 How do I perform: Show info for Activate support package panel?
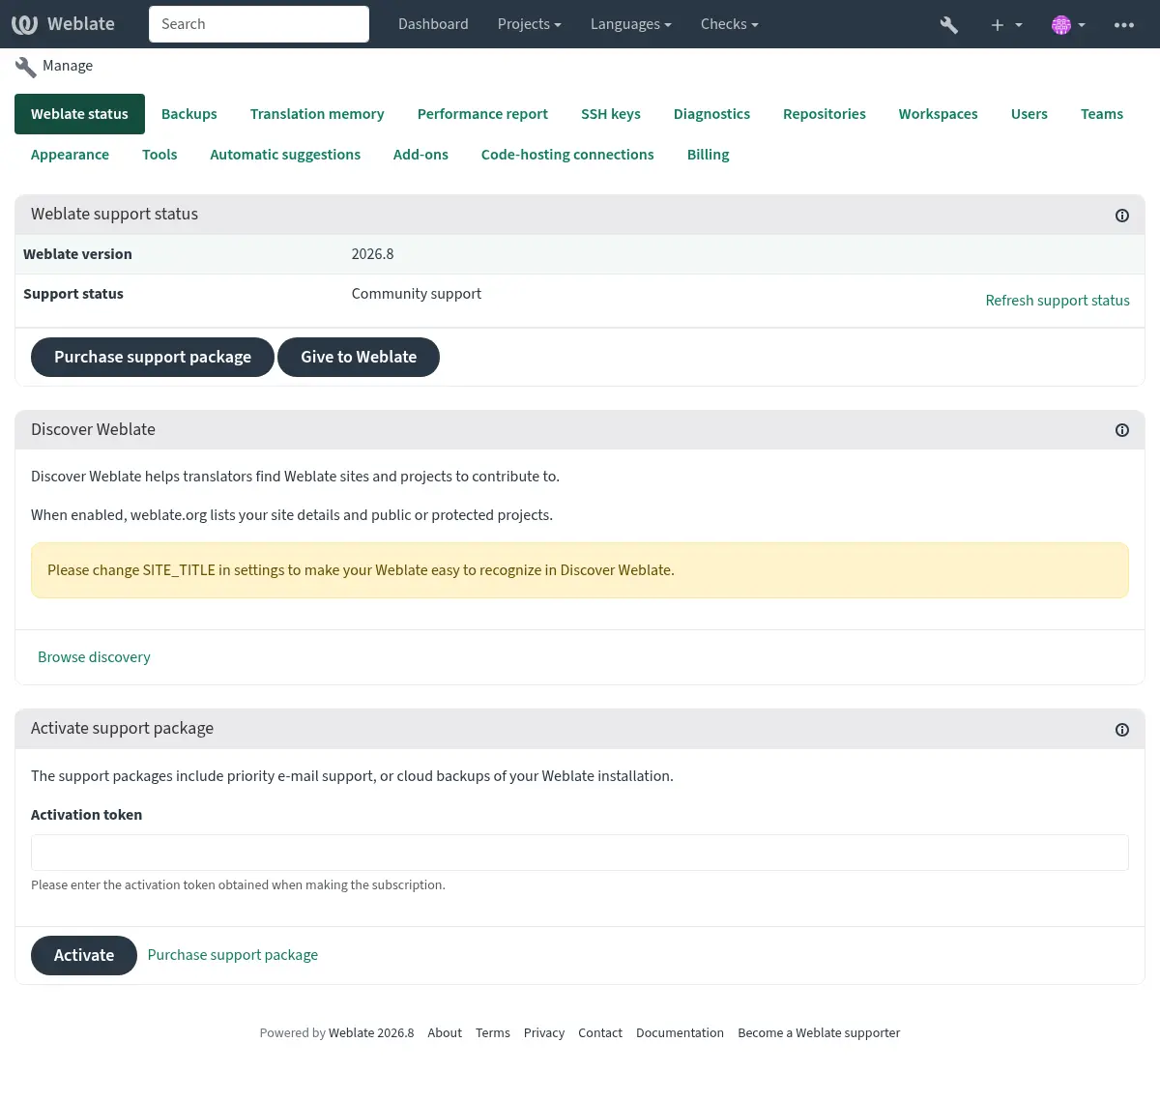coord(1122,730)
